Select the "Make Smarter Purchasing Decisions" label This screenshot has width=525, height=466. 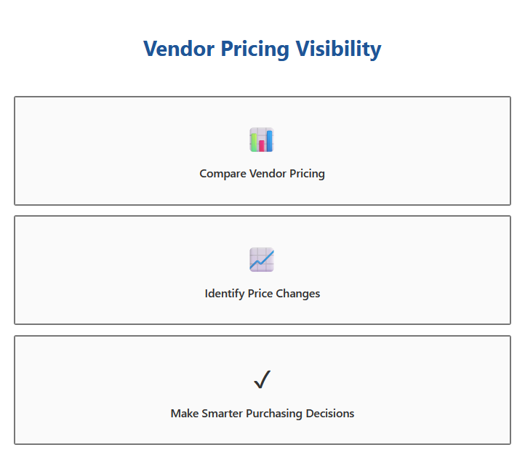coord(262,414)
